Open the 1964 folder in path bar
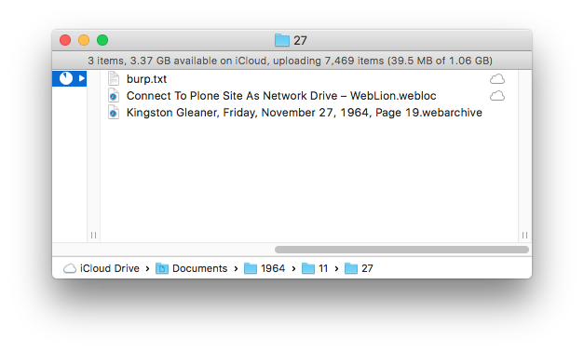Image resolution: width=584 pixels, height=353 pixels. tap(265, 268)
